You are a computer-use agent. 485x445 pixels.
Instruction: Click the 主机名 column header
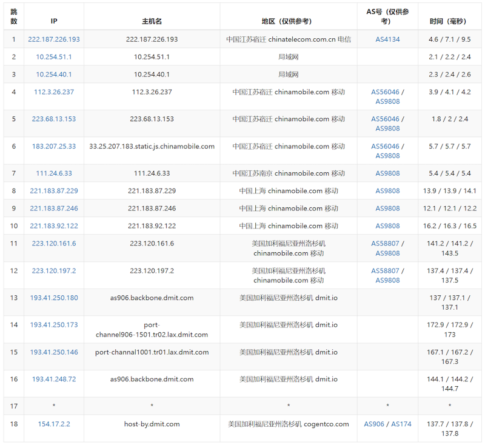(152, 21)
